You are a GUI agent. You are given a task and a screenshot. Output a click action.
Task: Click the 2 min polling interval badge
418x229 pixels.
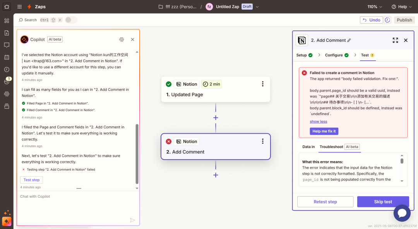(x=211, y=84)
